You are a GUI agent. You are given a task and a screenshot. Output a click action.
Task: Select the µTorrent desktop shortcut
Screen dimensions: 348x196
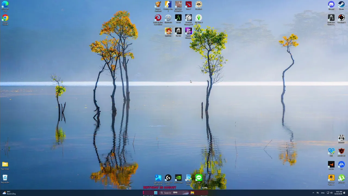click(341, 179)
